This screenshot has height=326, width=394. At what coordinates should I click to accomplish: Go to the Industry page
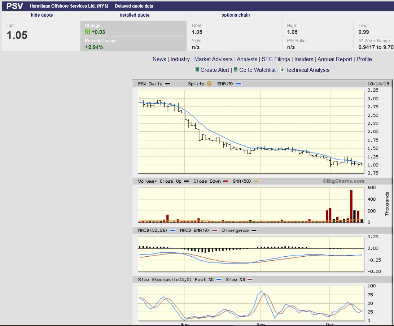tap(180, 59)
